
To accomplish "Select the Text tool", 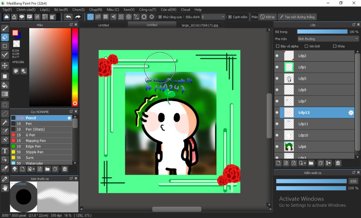I will click(5, 151).
